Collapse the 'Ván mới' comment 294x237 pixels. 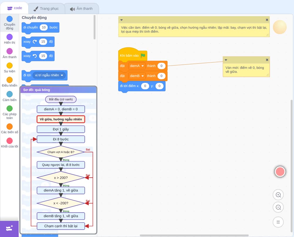(x=226, y=60)
